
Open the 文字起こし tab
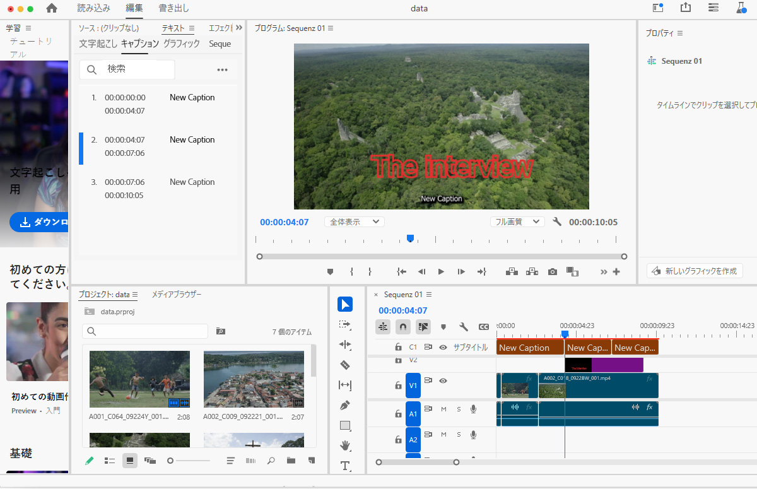pos(98,44)
